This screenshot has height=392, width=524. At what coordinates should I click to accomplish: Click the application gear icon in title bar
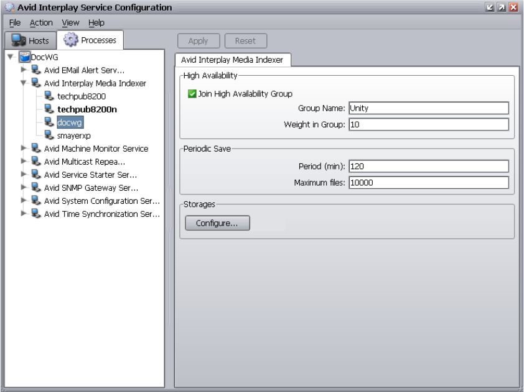10,7
